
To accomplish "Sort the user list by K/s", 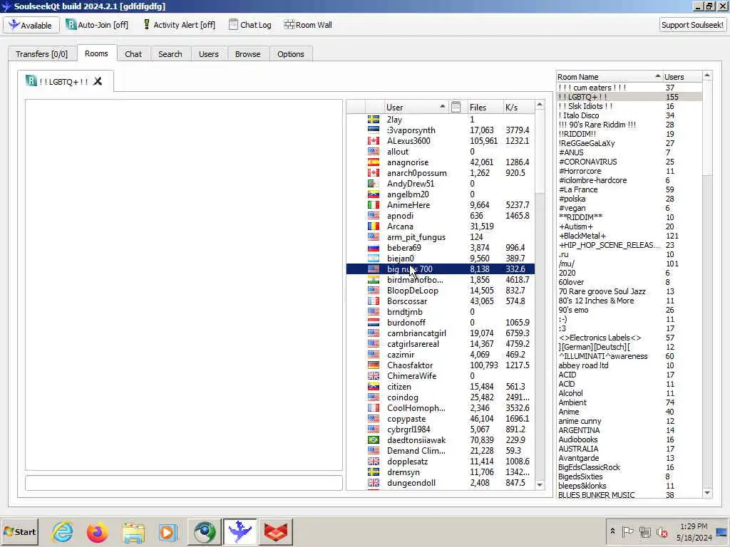I will (x=518, y=108).
